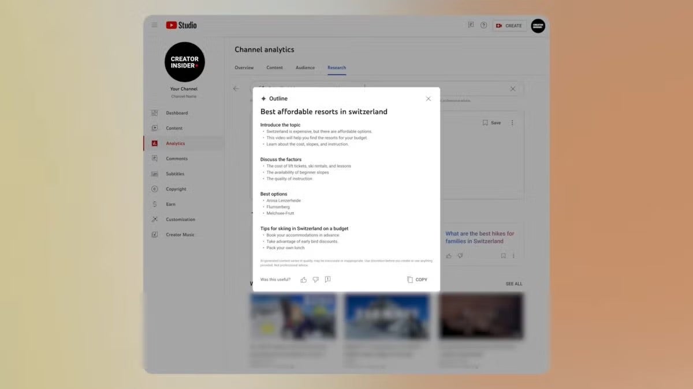Screen dimensions: 693x389
Task: Select the Comments section icon
Action: pos(154,158)
